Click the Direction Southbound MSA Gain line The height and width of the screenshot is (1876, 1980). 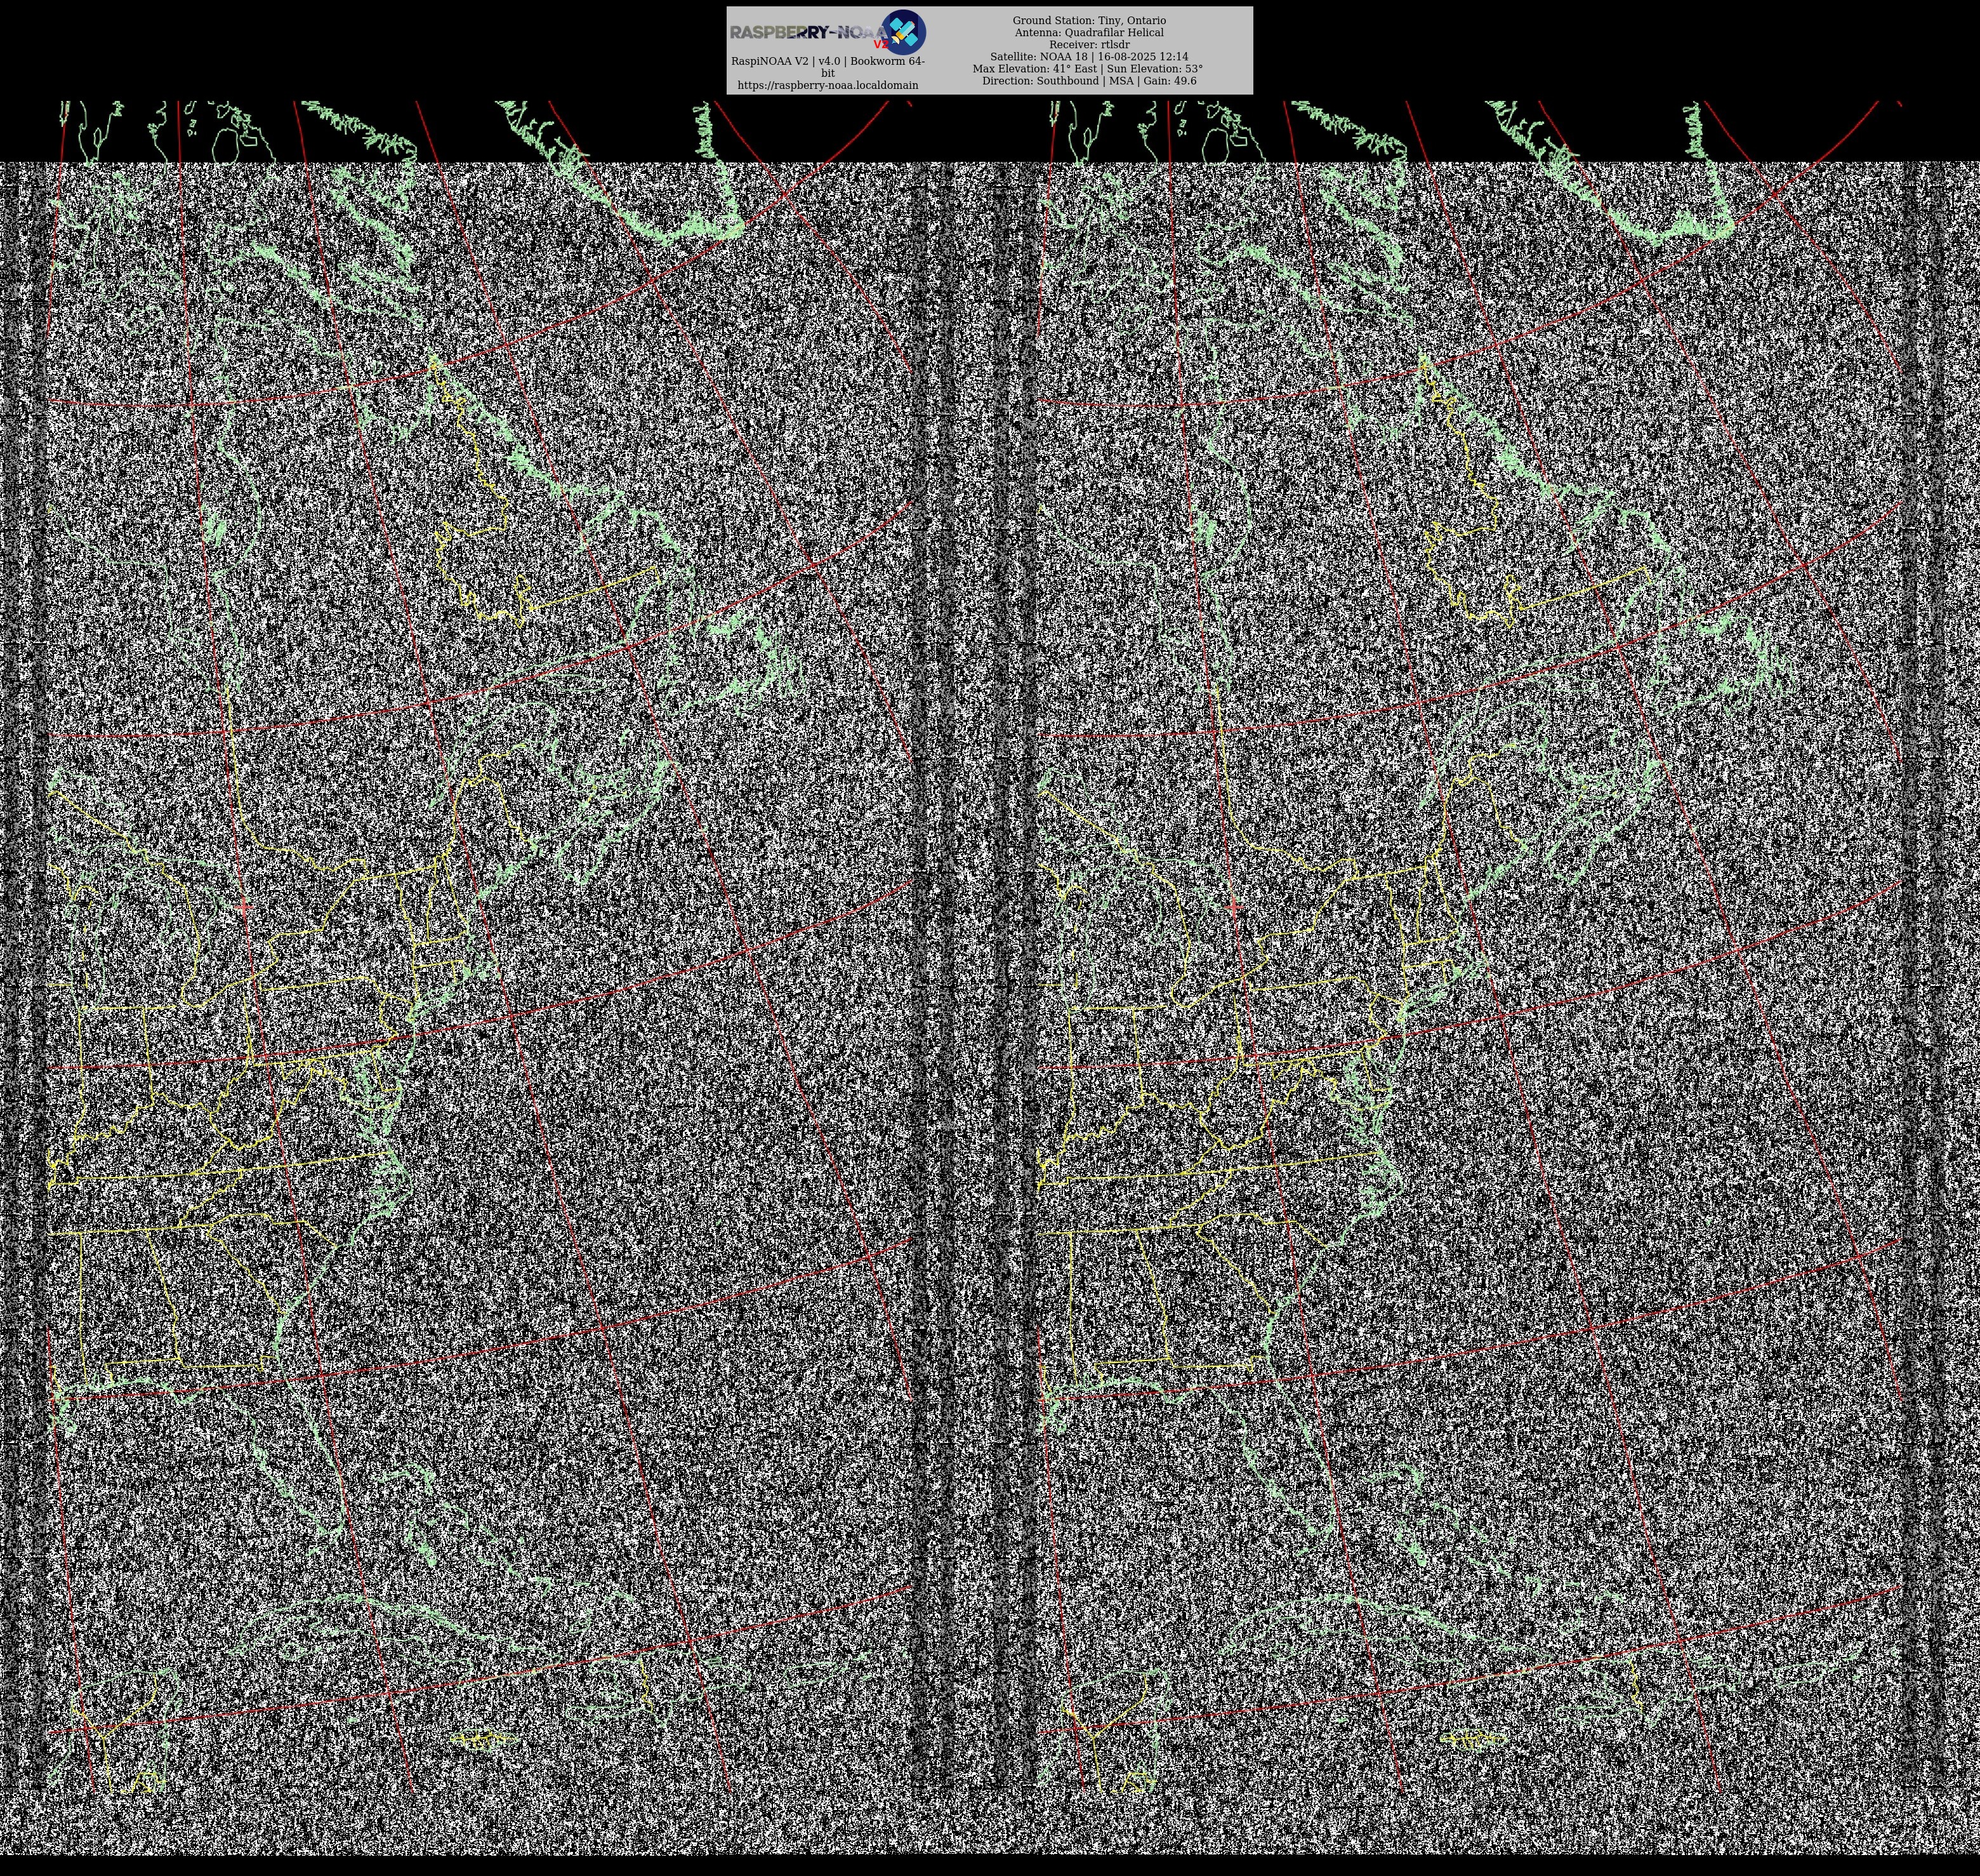pyautogui.click(x=1088, y=81)
